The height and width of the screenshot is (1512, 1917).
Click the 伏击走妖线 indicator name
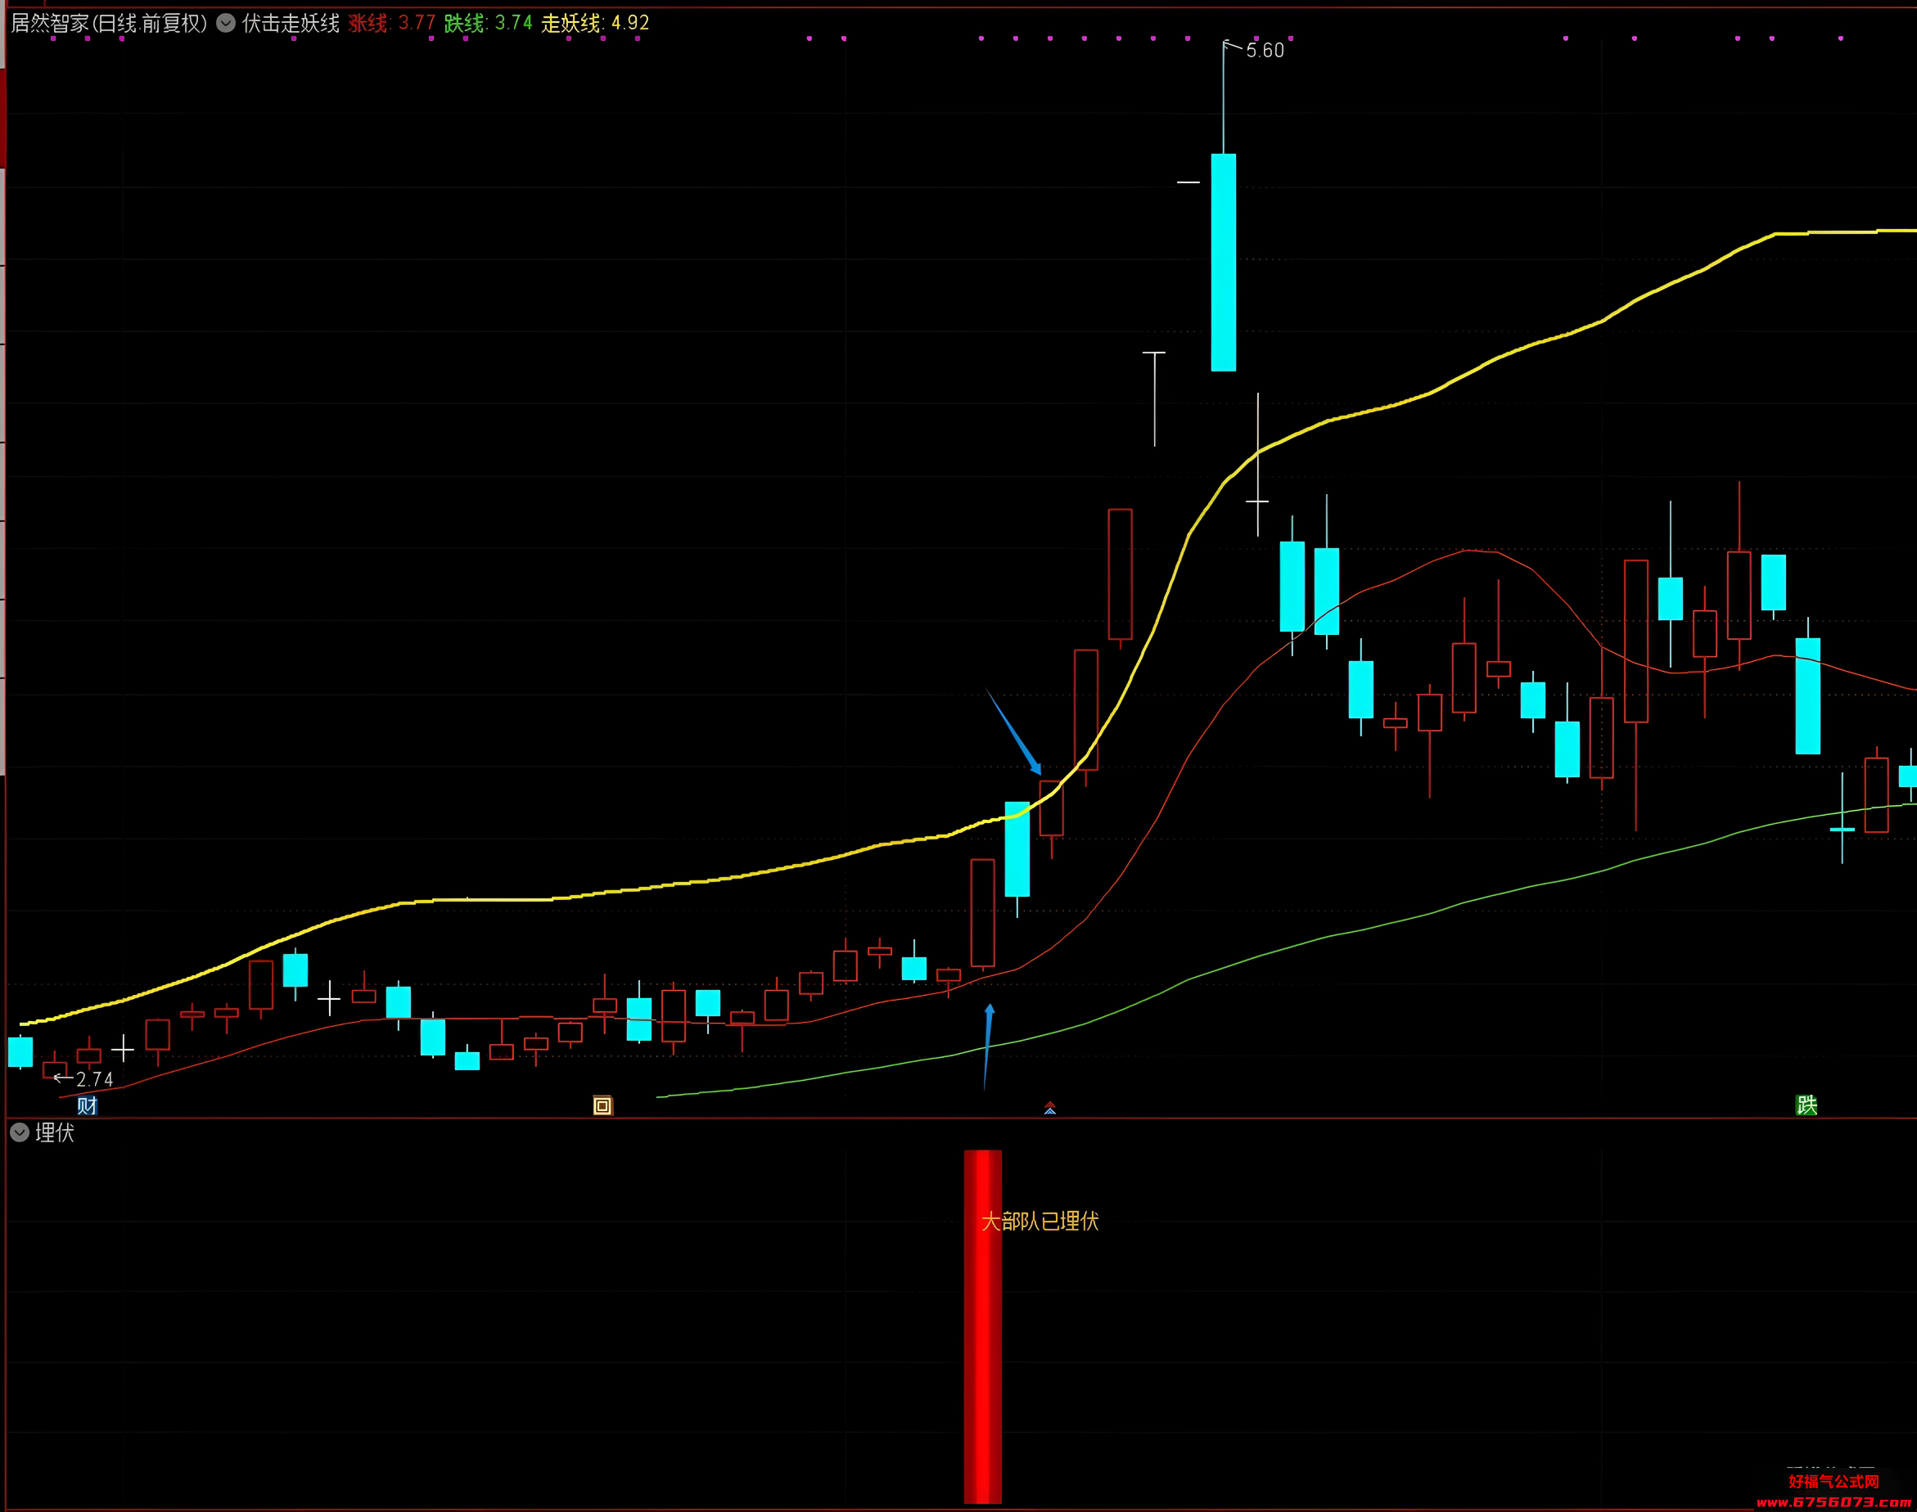291,23
